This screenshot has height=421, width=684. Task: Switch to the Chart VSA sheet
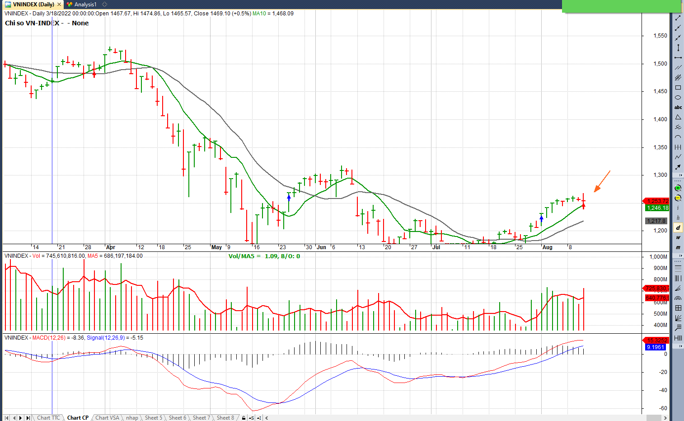(107, 418)
